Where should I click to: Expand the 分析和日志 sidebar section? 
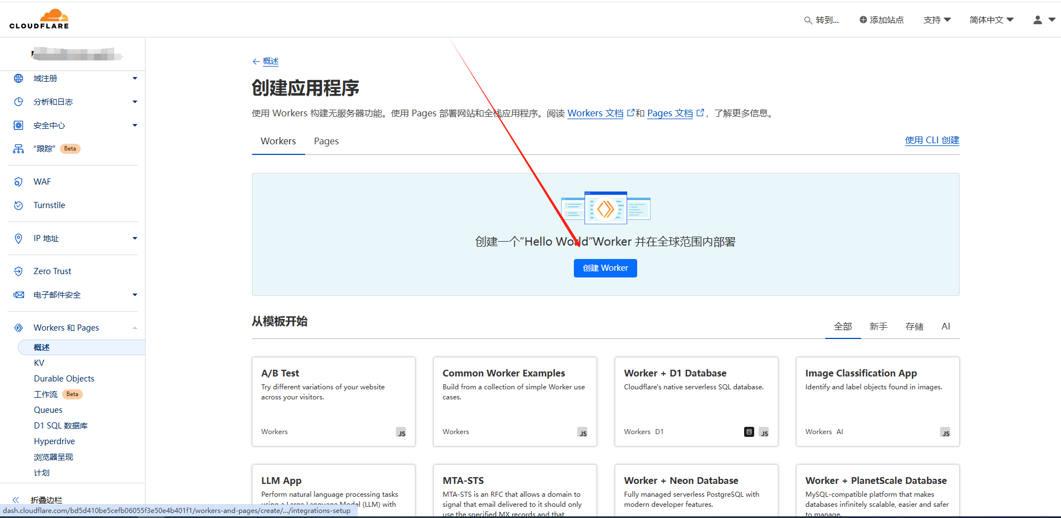(x=135, y=102)
